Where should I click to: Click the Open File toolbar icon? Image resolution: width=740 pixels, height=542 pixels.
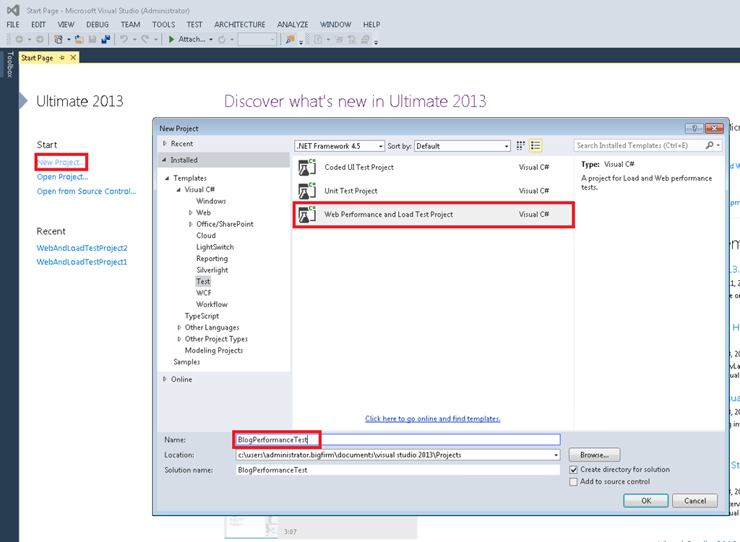(x=79, y=40)
